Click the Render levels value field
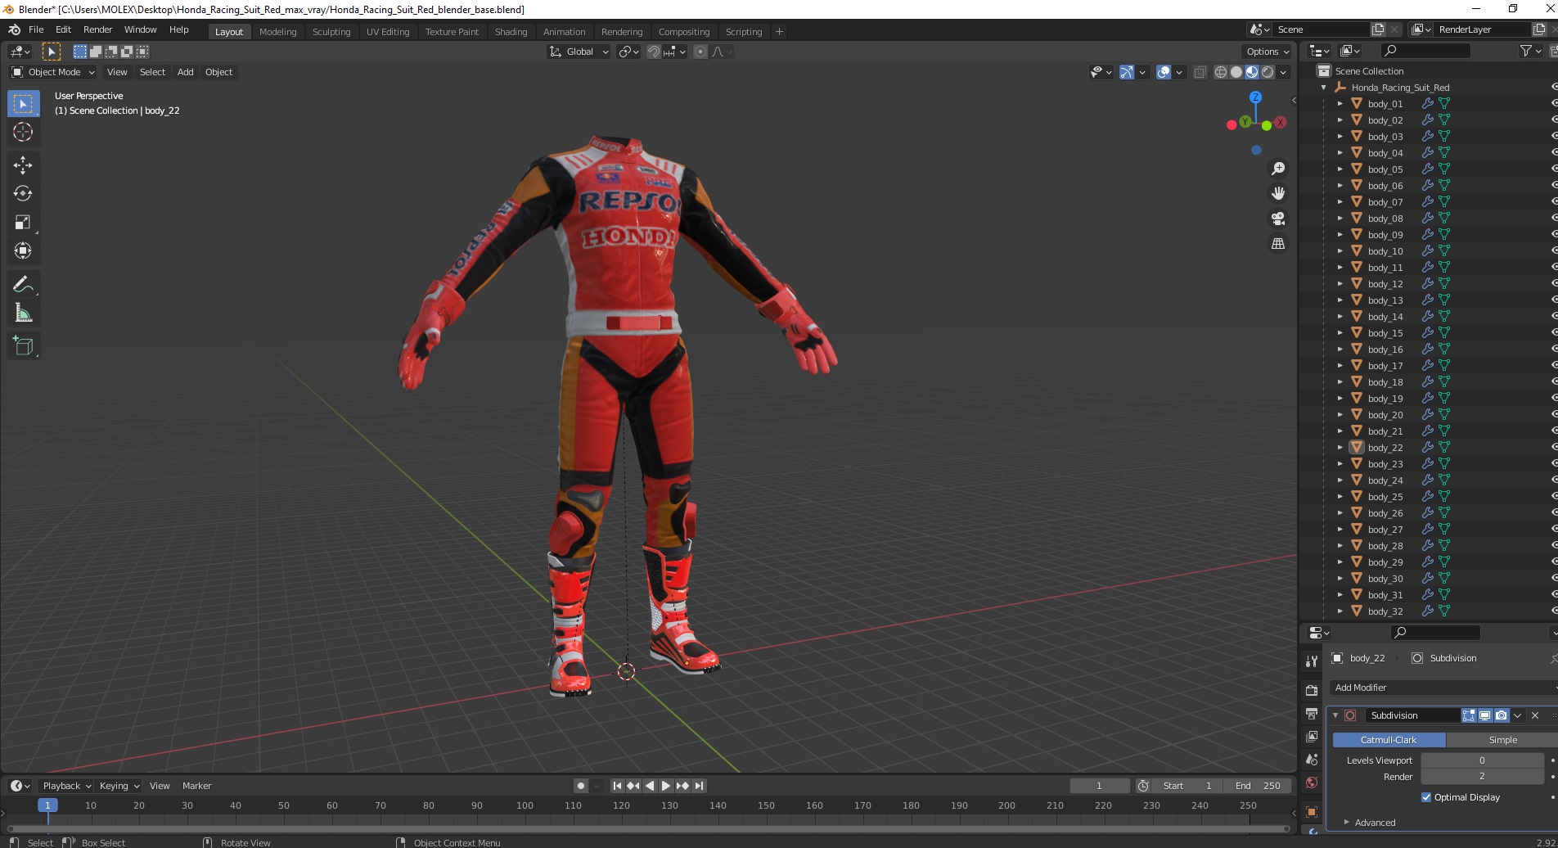Screen dimensions: 1558x848 (x=1482, y=776)
